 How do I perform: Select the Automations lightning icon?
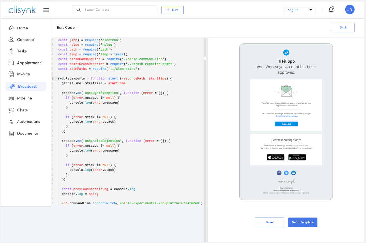click(x=11, y=122)
